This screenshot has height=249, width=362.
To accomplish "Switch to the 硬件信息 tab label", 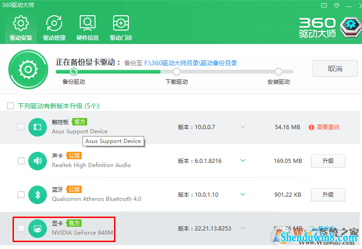I will pos(88,38).
